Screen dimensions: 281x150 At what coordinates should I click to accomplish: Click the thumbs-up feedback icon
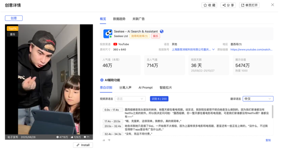(104, 140)
